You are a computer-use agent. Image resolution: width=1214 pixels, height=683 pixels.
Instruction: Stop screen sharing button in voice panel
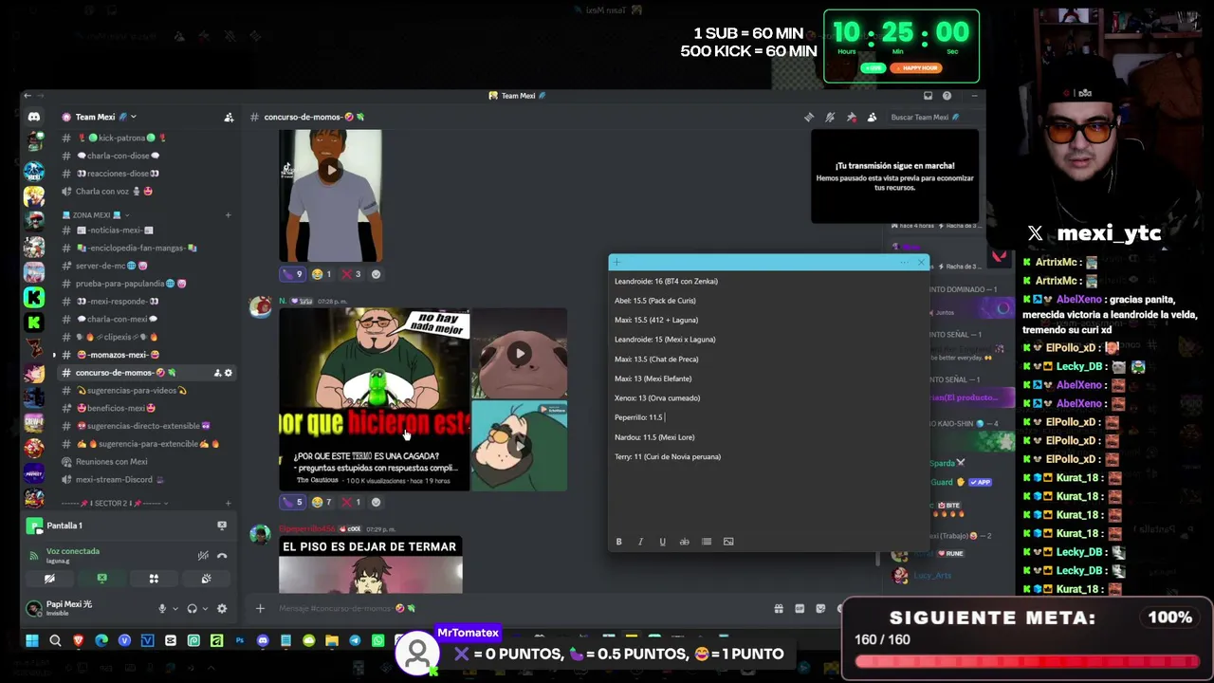click(102, 579)
